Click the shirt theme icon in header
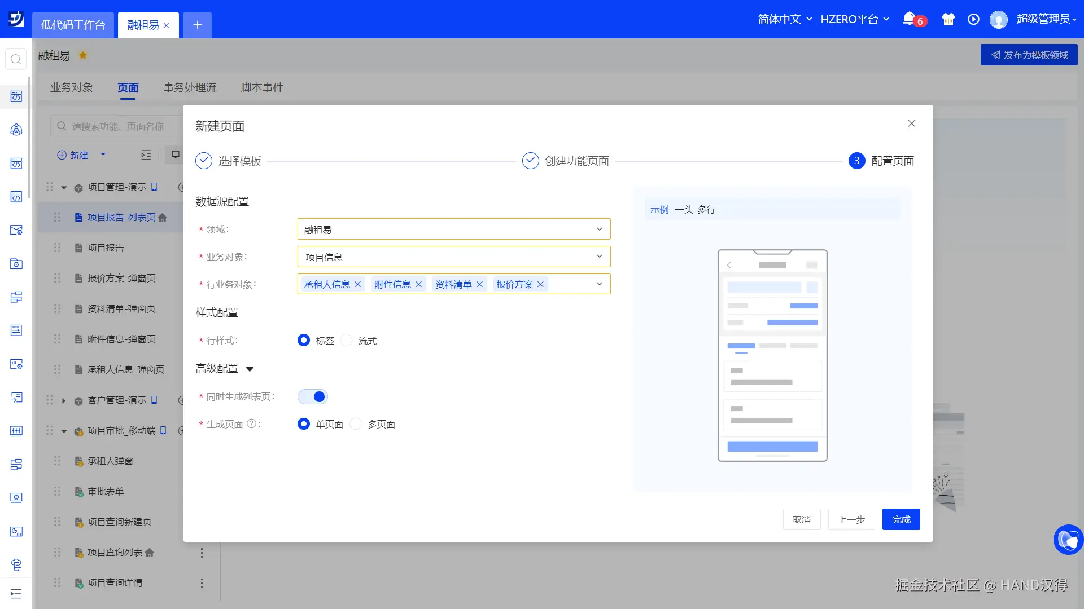1084x609 pixels. tap(948, 19)
